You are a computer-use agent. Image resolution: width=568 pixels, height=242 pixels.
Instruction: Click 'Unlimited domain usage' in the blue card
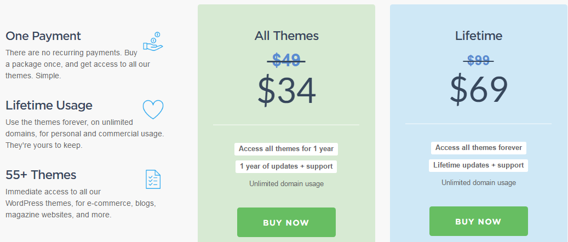(x=479, y=182)
